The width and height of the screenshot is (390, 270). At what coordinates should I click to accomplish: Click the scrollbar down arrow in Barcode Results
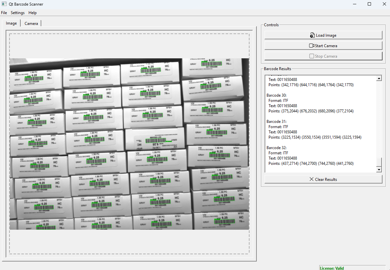pyautogui.click(x=379, y=169)
